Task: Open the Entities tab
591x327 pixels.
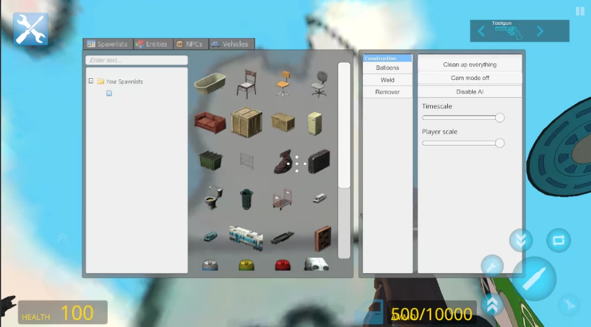Action: pyautogui.click(x=152, y=44)
